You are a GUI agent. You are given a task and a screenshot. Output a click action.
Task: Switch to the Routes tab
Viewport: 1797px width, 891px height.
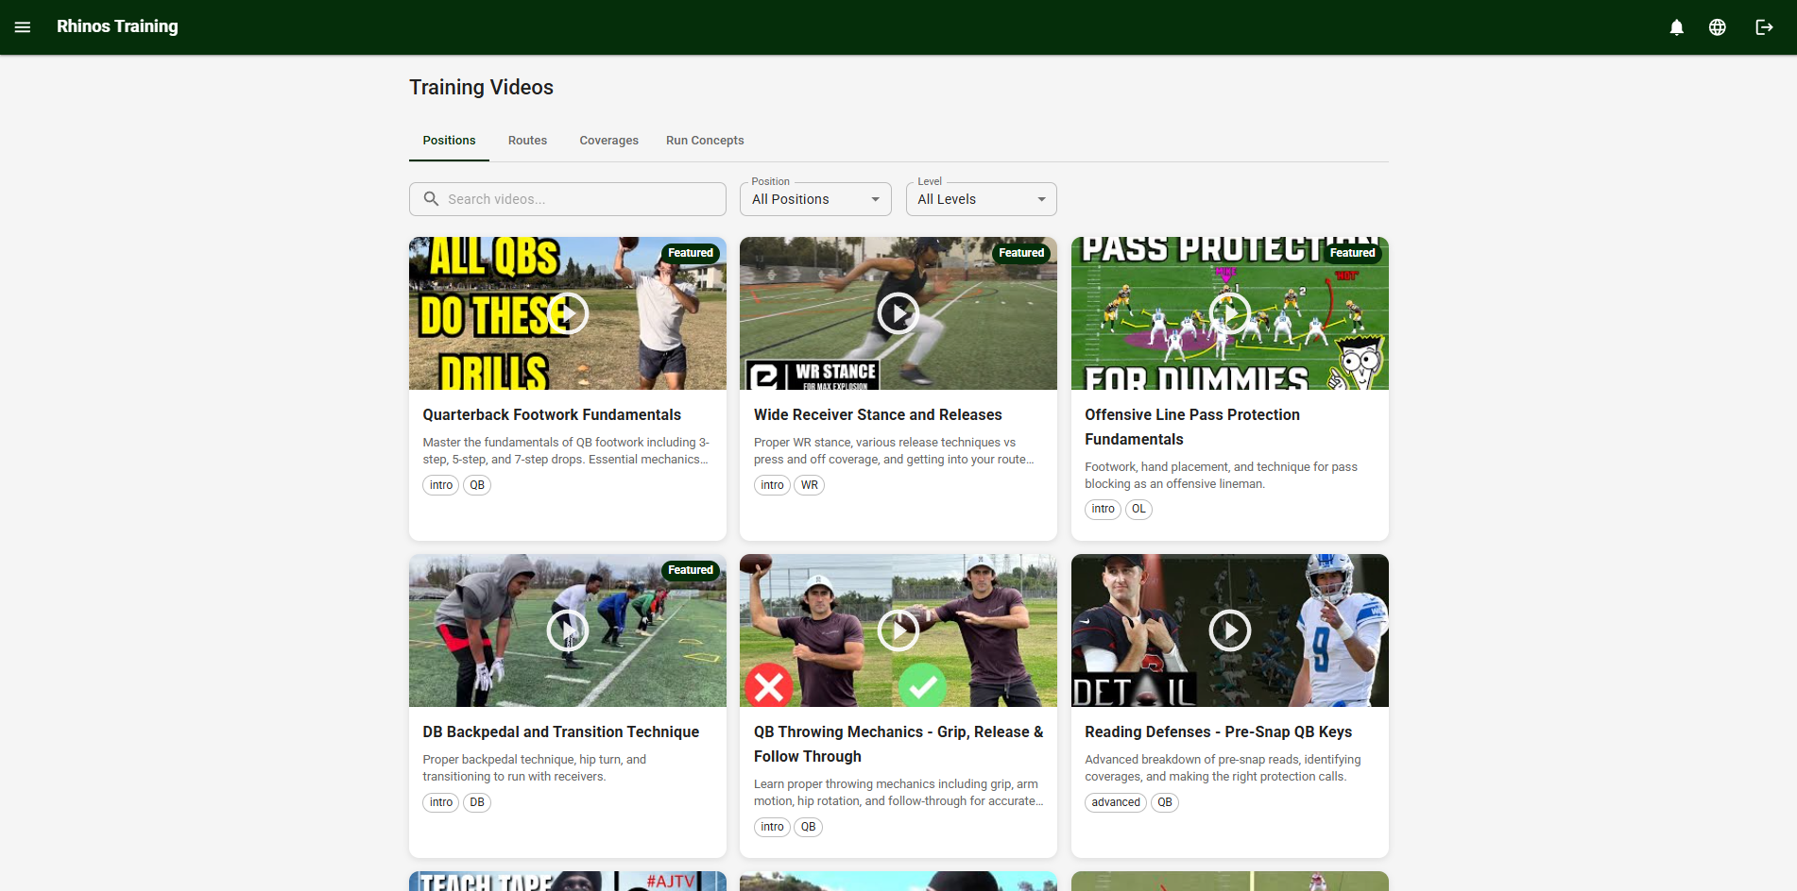(527, 141)
